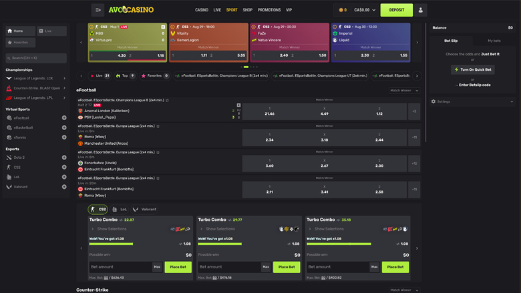Click the plus icon beside Dota 2
521x293 pixels.
coord(64,158)
